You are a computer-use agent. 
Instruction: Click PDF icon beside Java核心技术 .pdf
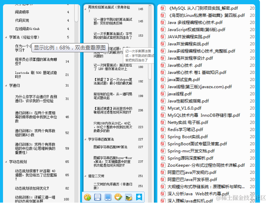tap(163, 65)
